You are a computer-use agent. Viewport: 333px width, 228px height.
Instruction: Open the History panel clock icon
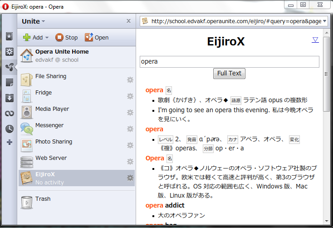tap(9, 129)
